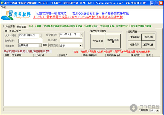The width and height of the screenshot is (164, 115).
Task: Open the 是否到货 全部 dropdown
Action: [x=71, y=45]
